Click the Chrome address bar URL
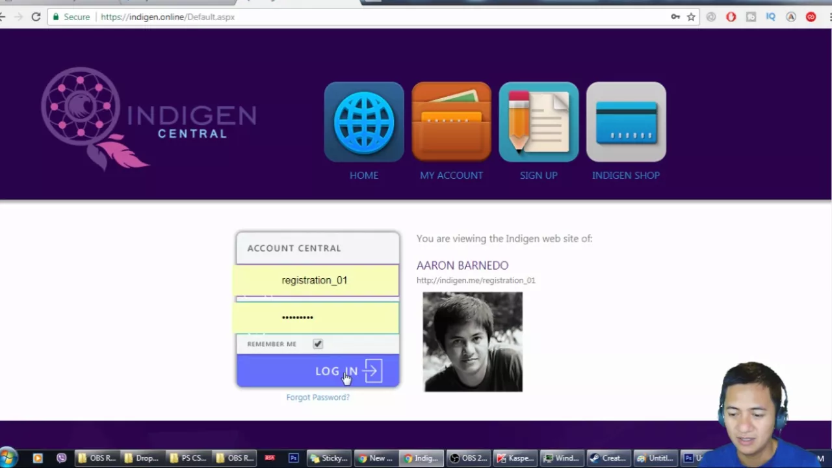 click(x=168, y=17)
